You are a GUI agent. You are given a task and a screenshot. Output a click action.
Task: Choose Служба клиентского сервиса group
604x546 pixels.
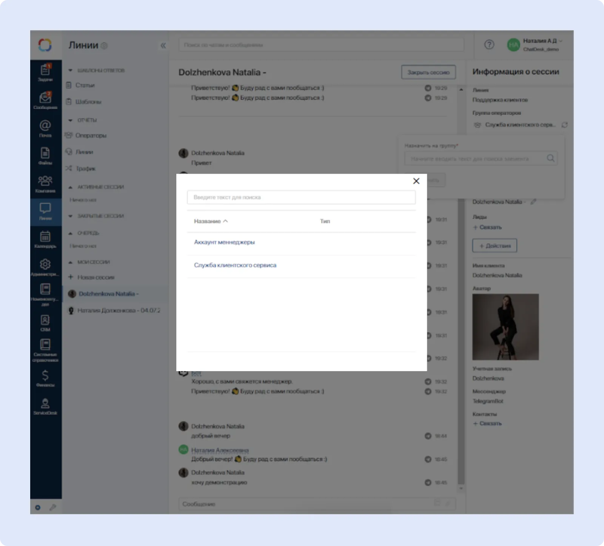[x=235, y=265]
